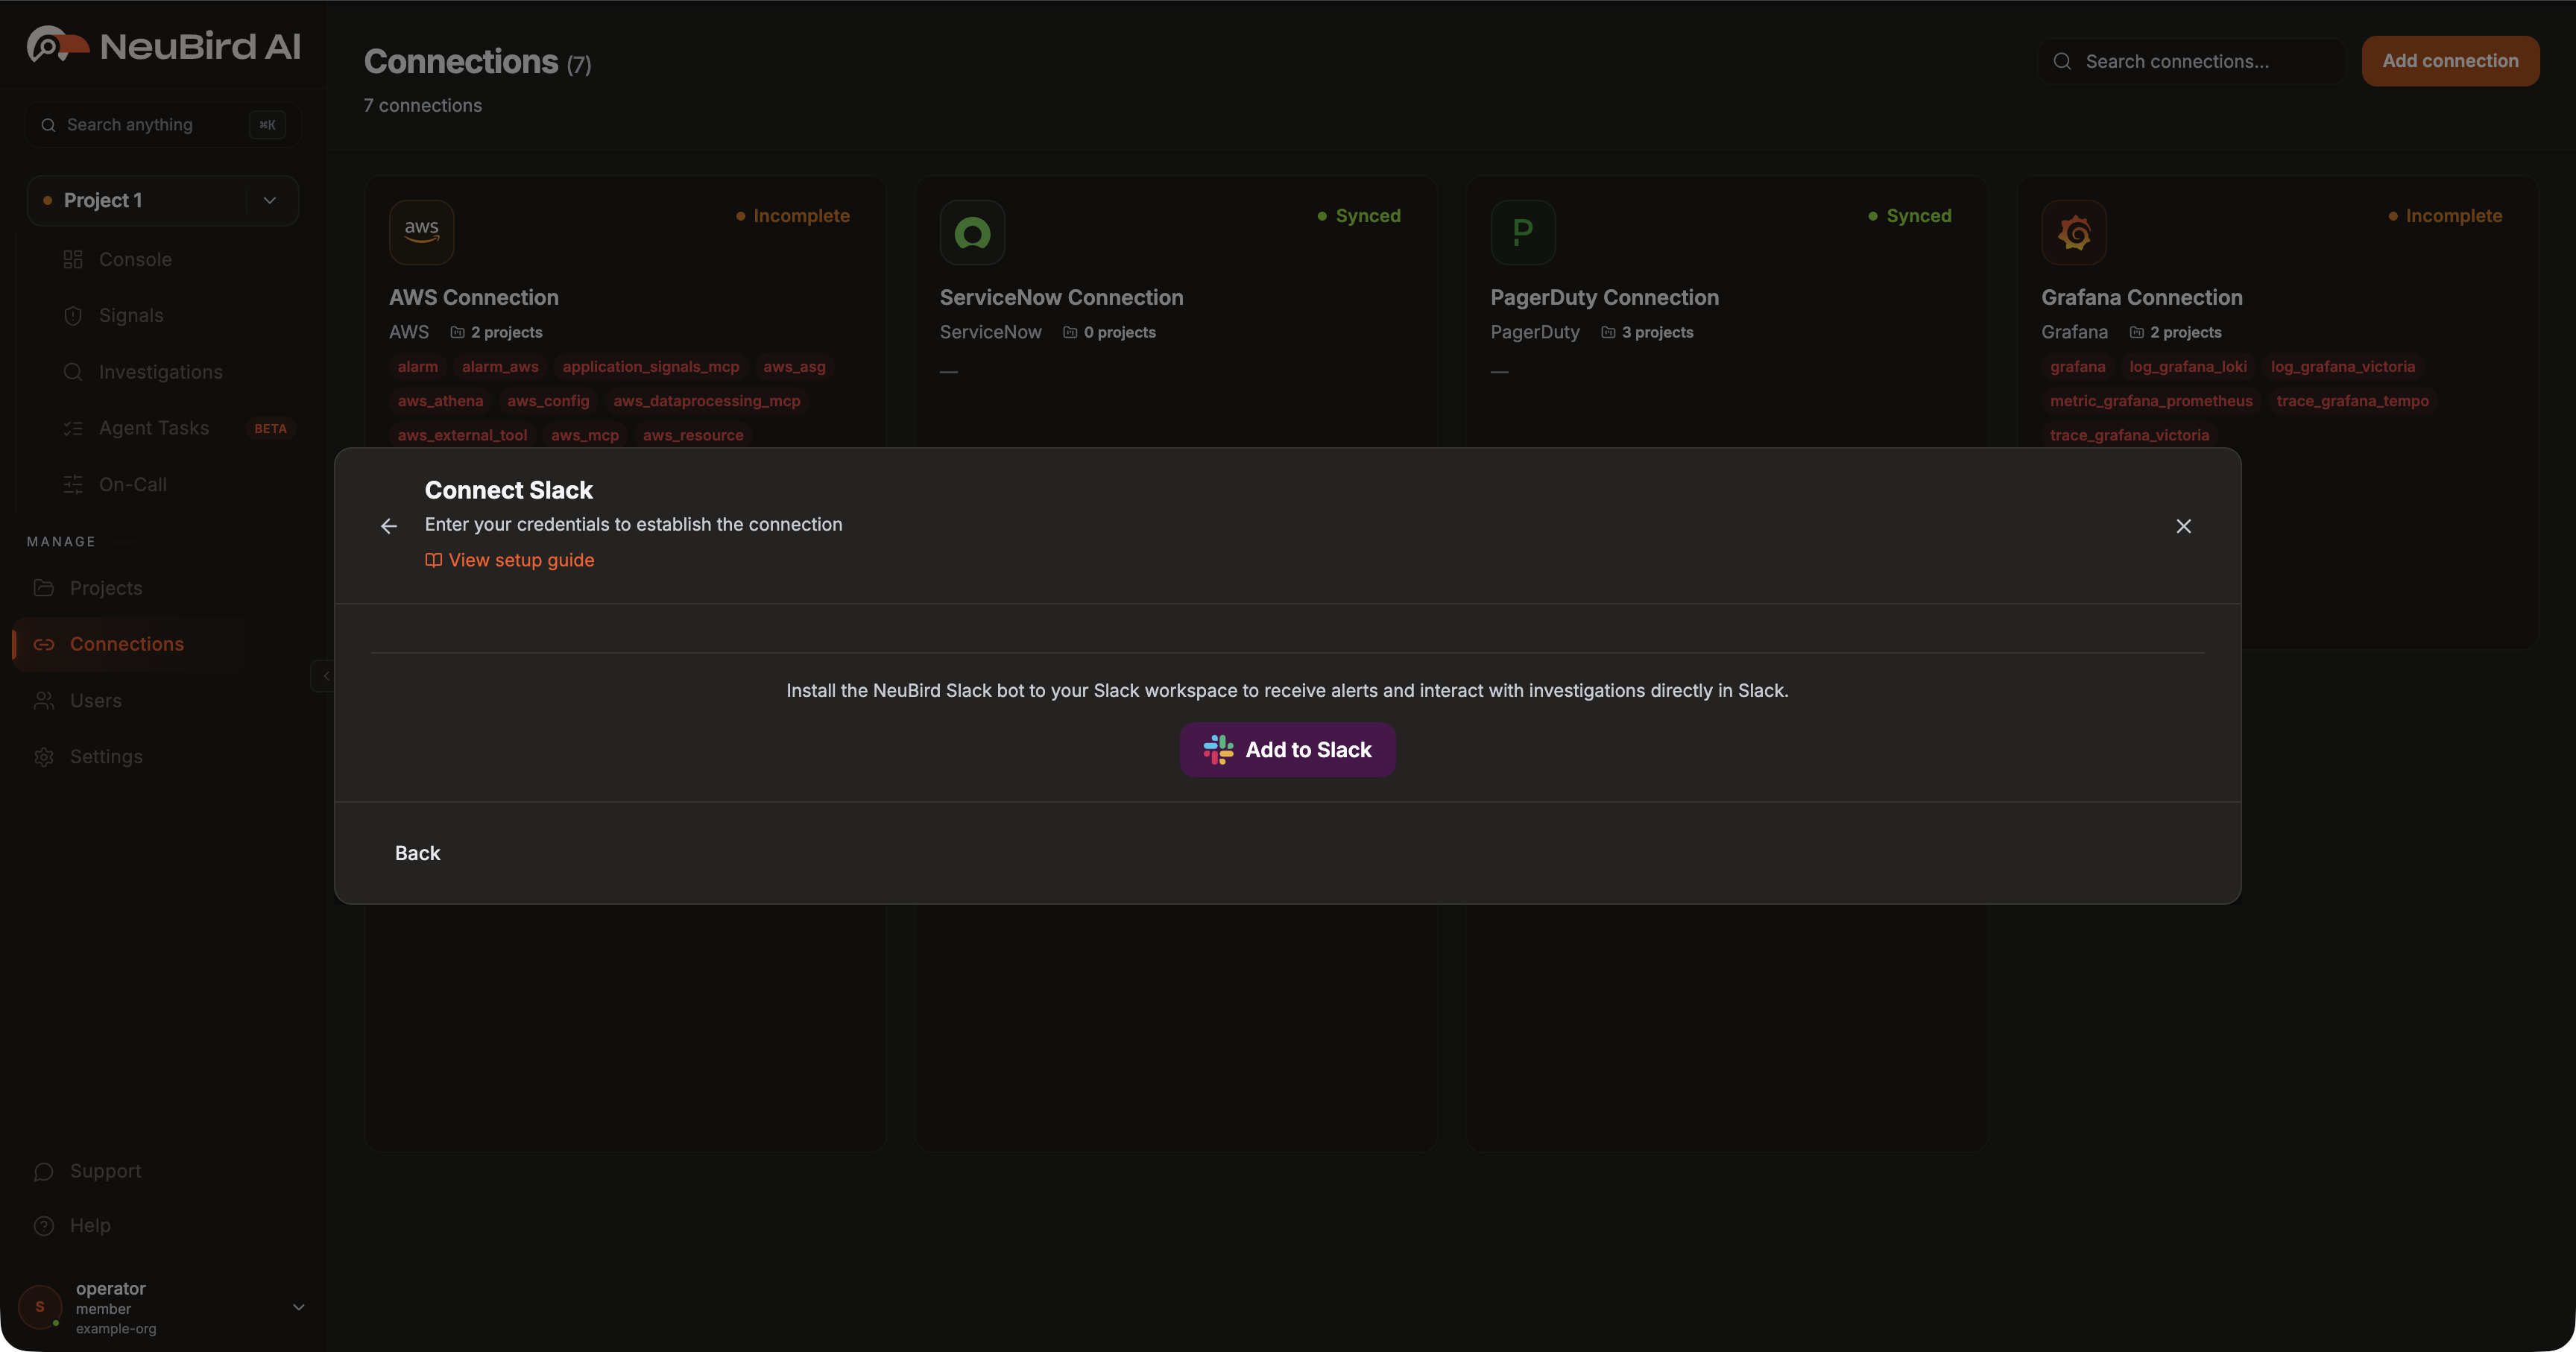The height and width of the screenshot is (1352, 2576).
Task: Click the PagerDuty 3 projects count
Action: 1647,332
